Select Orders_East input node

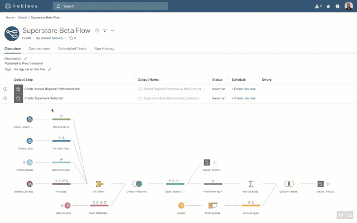(x=30, y=141)
